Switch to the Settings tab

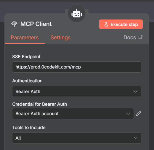(x=60, y=37)
